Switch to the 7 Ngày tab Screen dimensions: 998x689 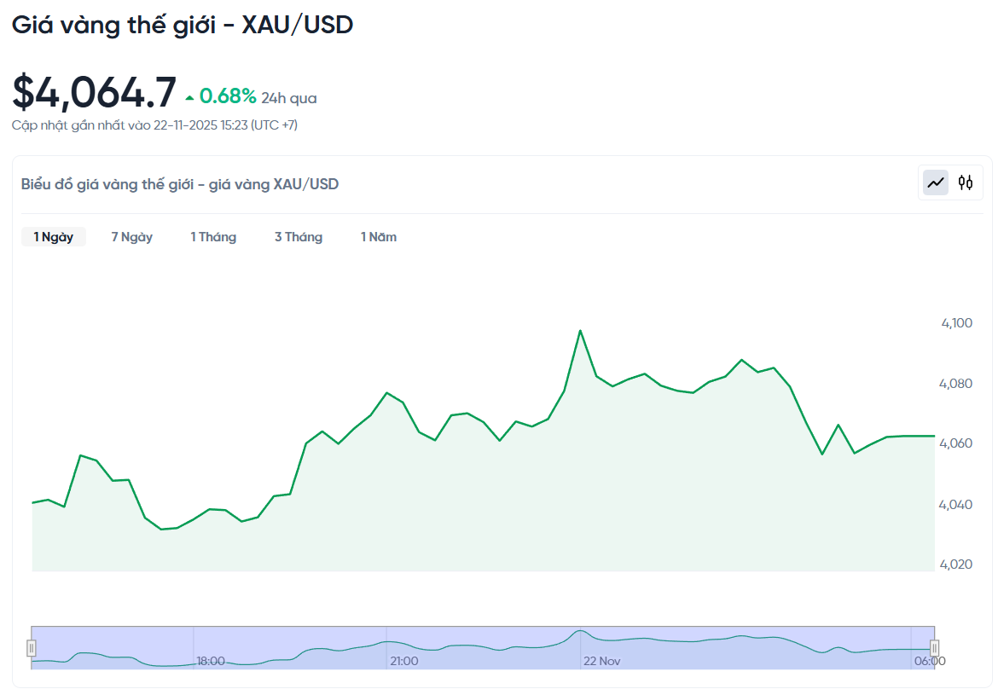131,236
